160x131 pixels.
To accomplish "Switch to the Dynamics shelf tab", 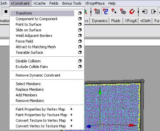I will click(x=100, y=21).
